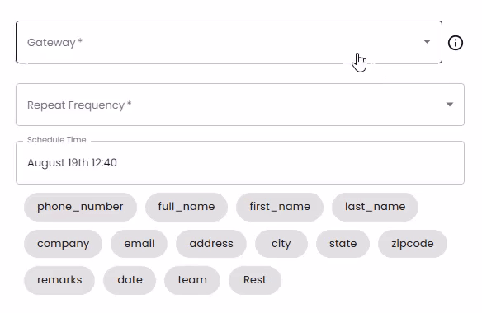Expand the Repeat Frequency dropdown arrow

[450, 105]
